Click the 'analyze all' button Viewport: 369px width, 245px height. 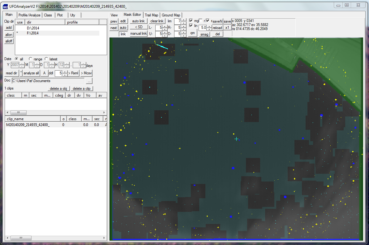[x=31, y=73]
